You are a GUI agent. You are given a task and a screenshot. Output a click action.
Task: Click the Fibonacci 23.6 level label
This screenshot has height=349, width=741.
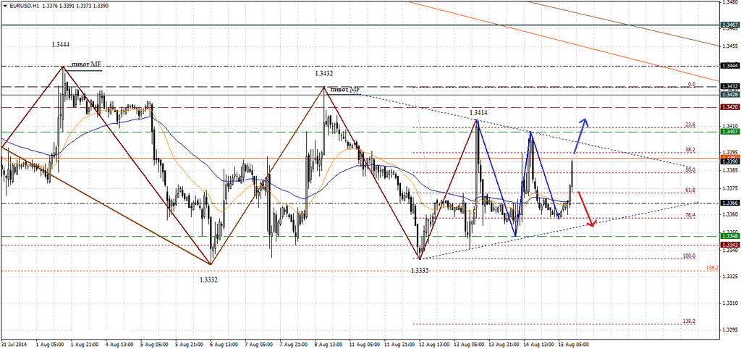690,125
